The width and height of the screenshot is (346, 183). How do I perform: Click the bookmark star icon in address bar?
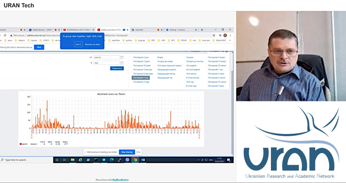214,35
